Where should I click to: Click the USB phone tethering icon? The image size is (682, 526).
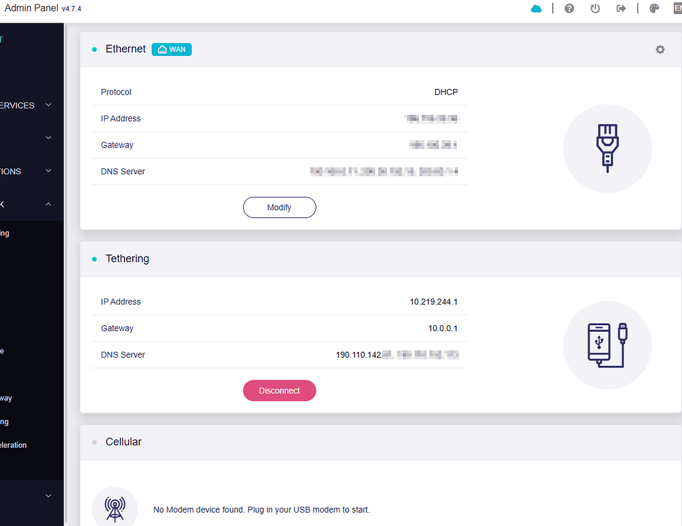pos(607,345)
